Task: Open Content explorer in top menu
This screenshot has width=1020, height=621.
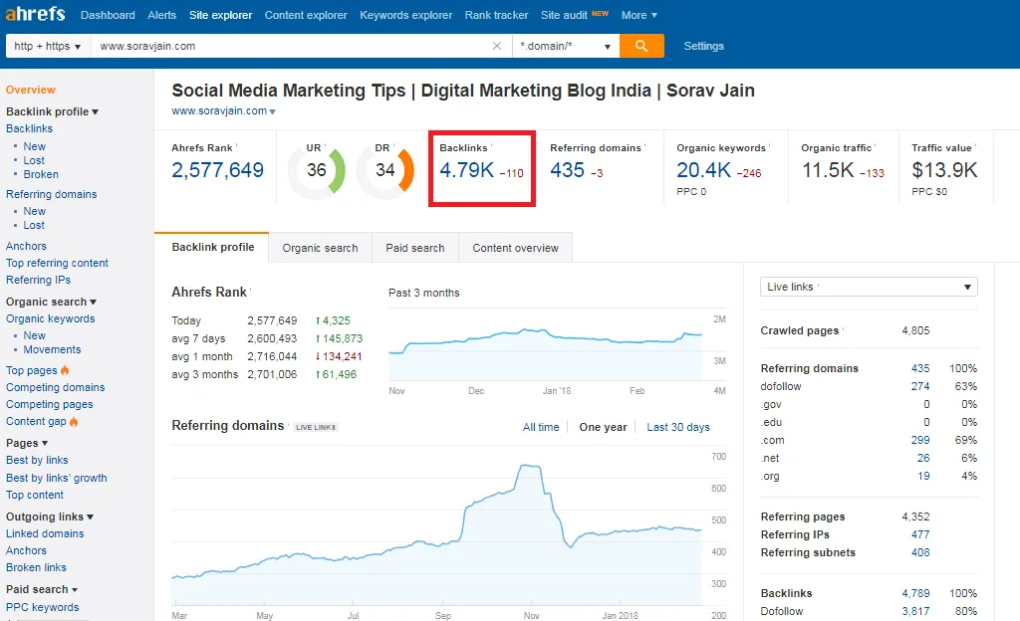Action: coord(306,15)
